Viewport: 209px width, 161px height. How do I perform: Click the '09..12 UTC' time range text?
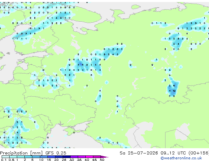pyautogui.click(x=173, y=153)
